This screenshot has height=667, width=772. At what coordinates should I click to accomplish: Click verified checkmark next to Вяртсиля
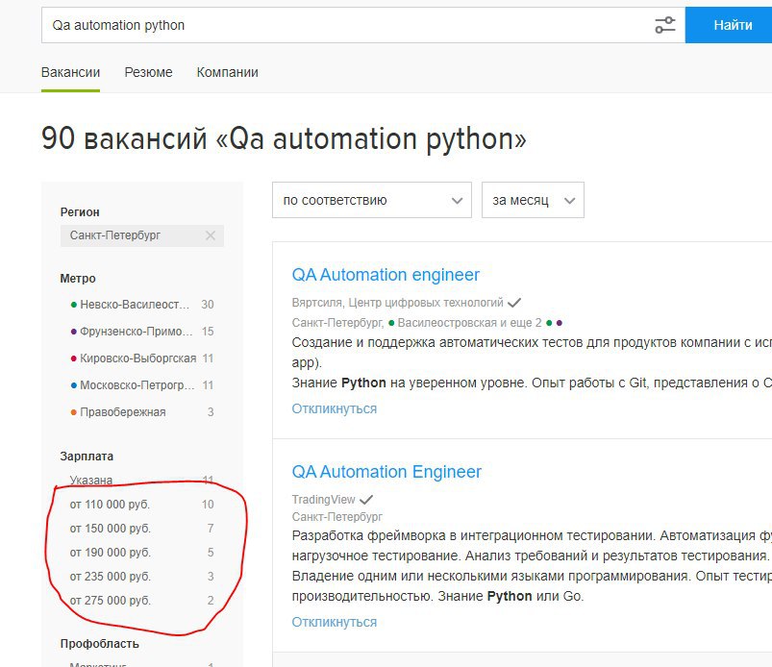click(x=514, y=302)
